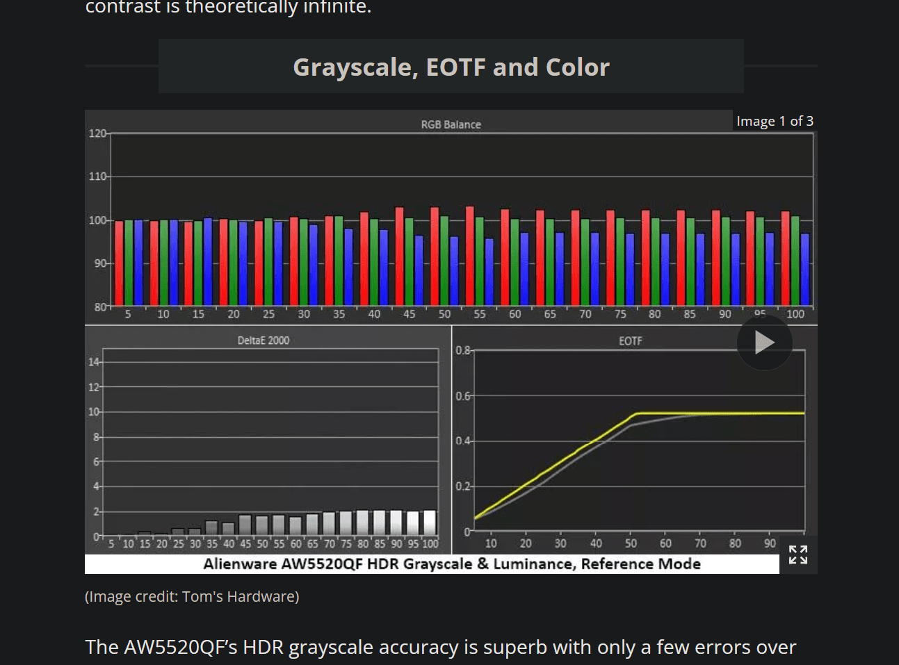Image resolution: width=899 pixels, height=665 pixels.
Task: Click the EOTF chart title
Action: tap(630, 341)
